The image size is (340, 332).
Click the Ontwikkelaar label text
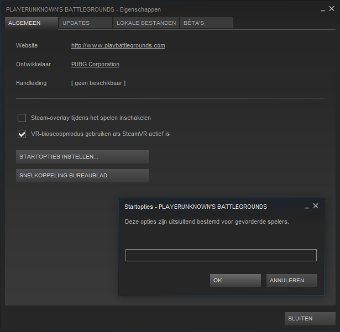[33, 65]
